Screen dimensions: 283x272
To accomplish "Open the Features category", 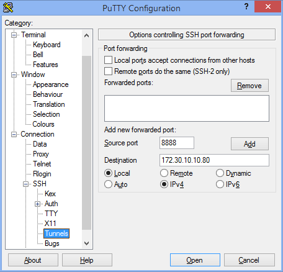I will tap(45, 65).
